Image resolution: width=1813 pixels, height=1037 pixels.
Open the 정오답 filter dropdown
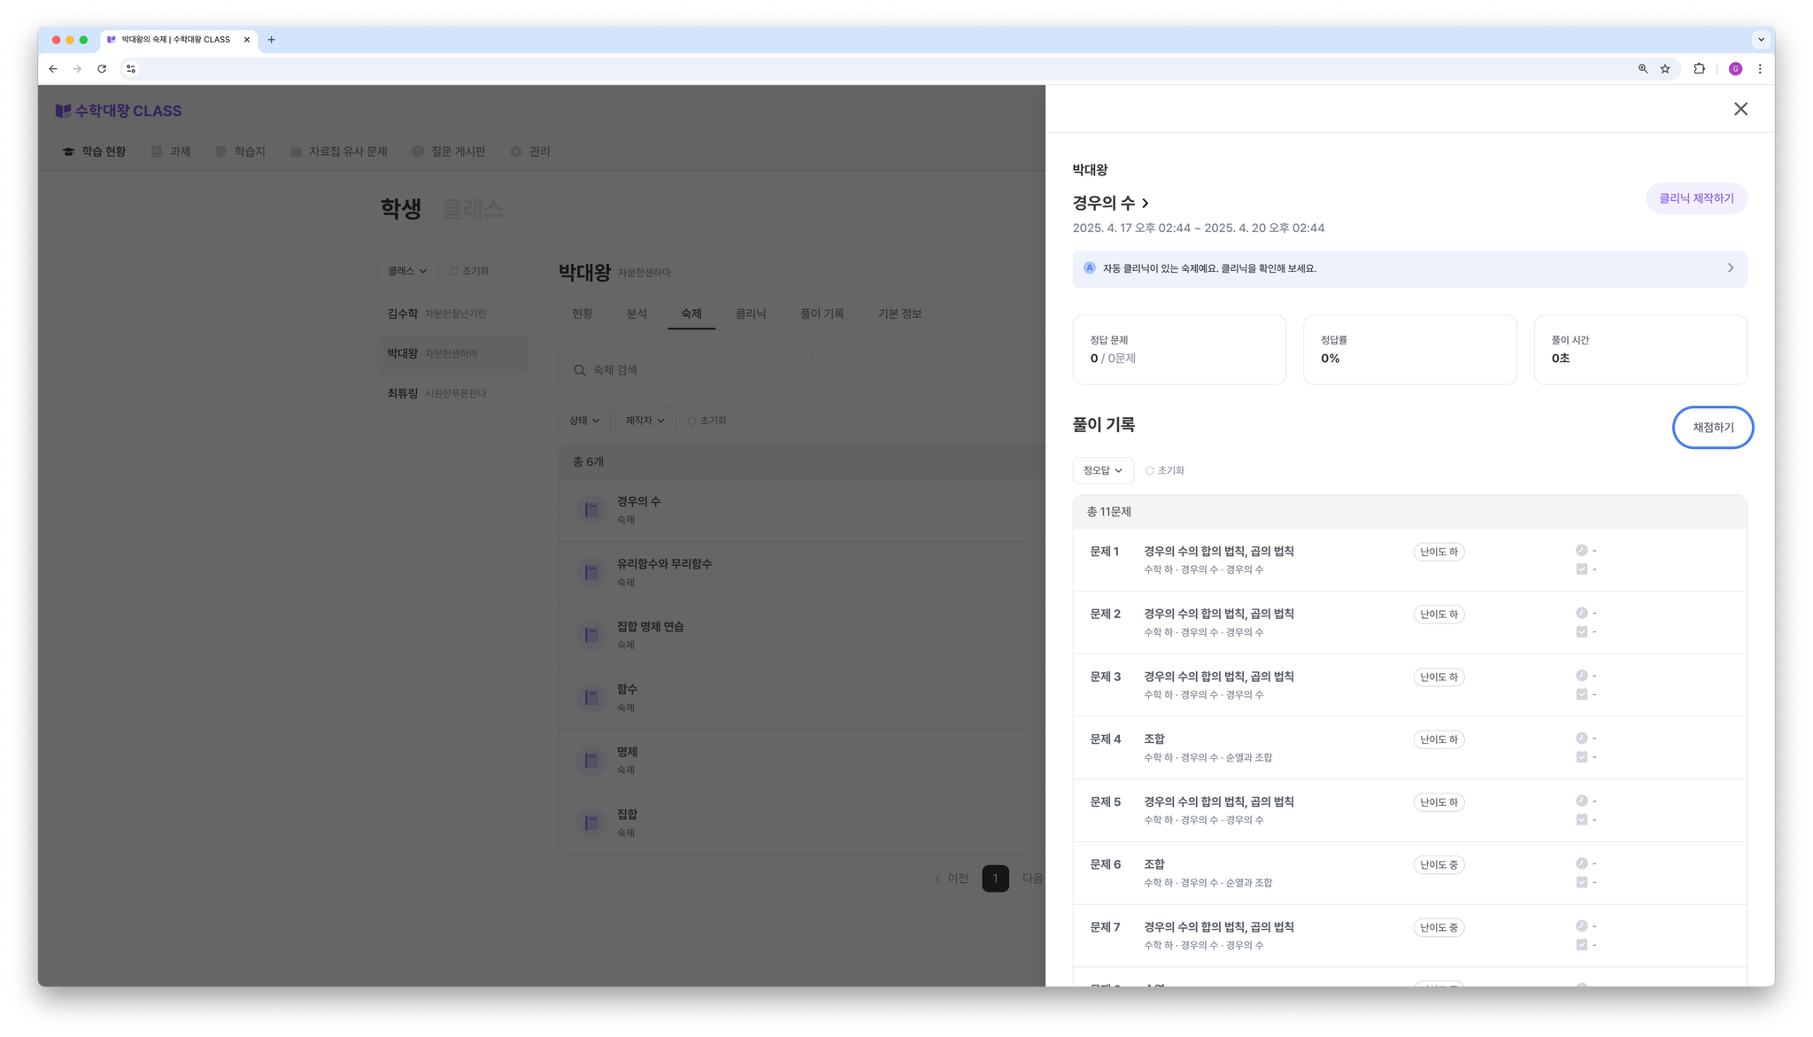coord(1103,470)
